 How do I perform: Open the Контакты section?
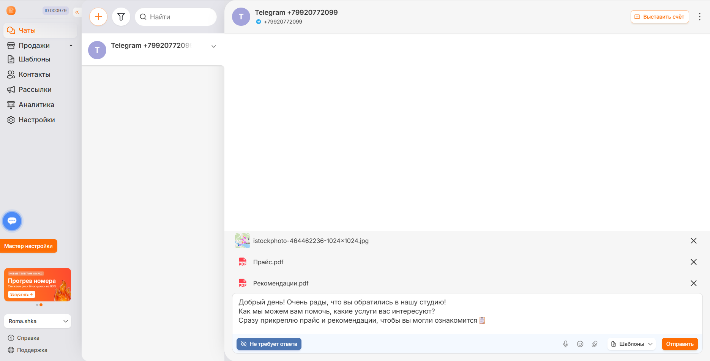[x=34, y=74]
